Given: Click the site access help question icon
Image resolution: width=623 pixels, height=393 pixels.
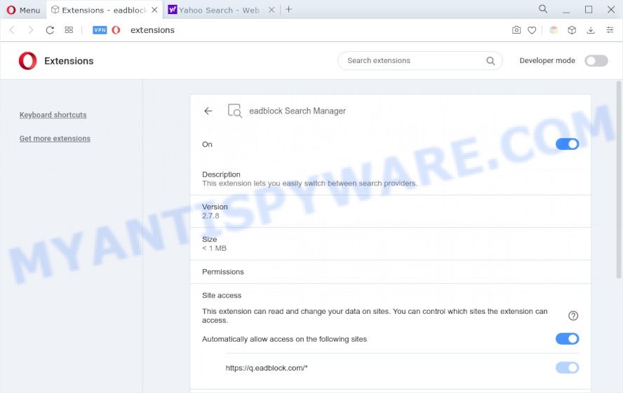Looking at the screenshot, I should point(573,316).
